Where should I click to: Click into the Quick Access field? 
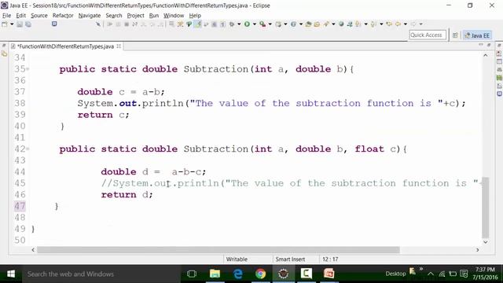tap(428, 35)
